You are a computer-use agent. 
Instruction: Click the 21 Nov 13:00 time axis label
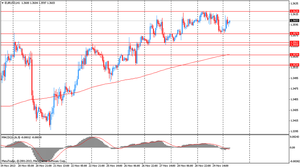[x=61, y=166]
